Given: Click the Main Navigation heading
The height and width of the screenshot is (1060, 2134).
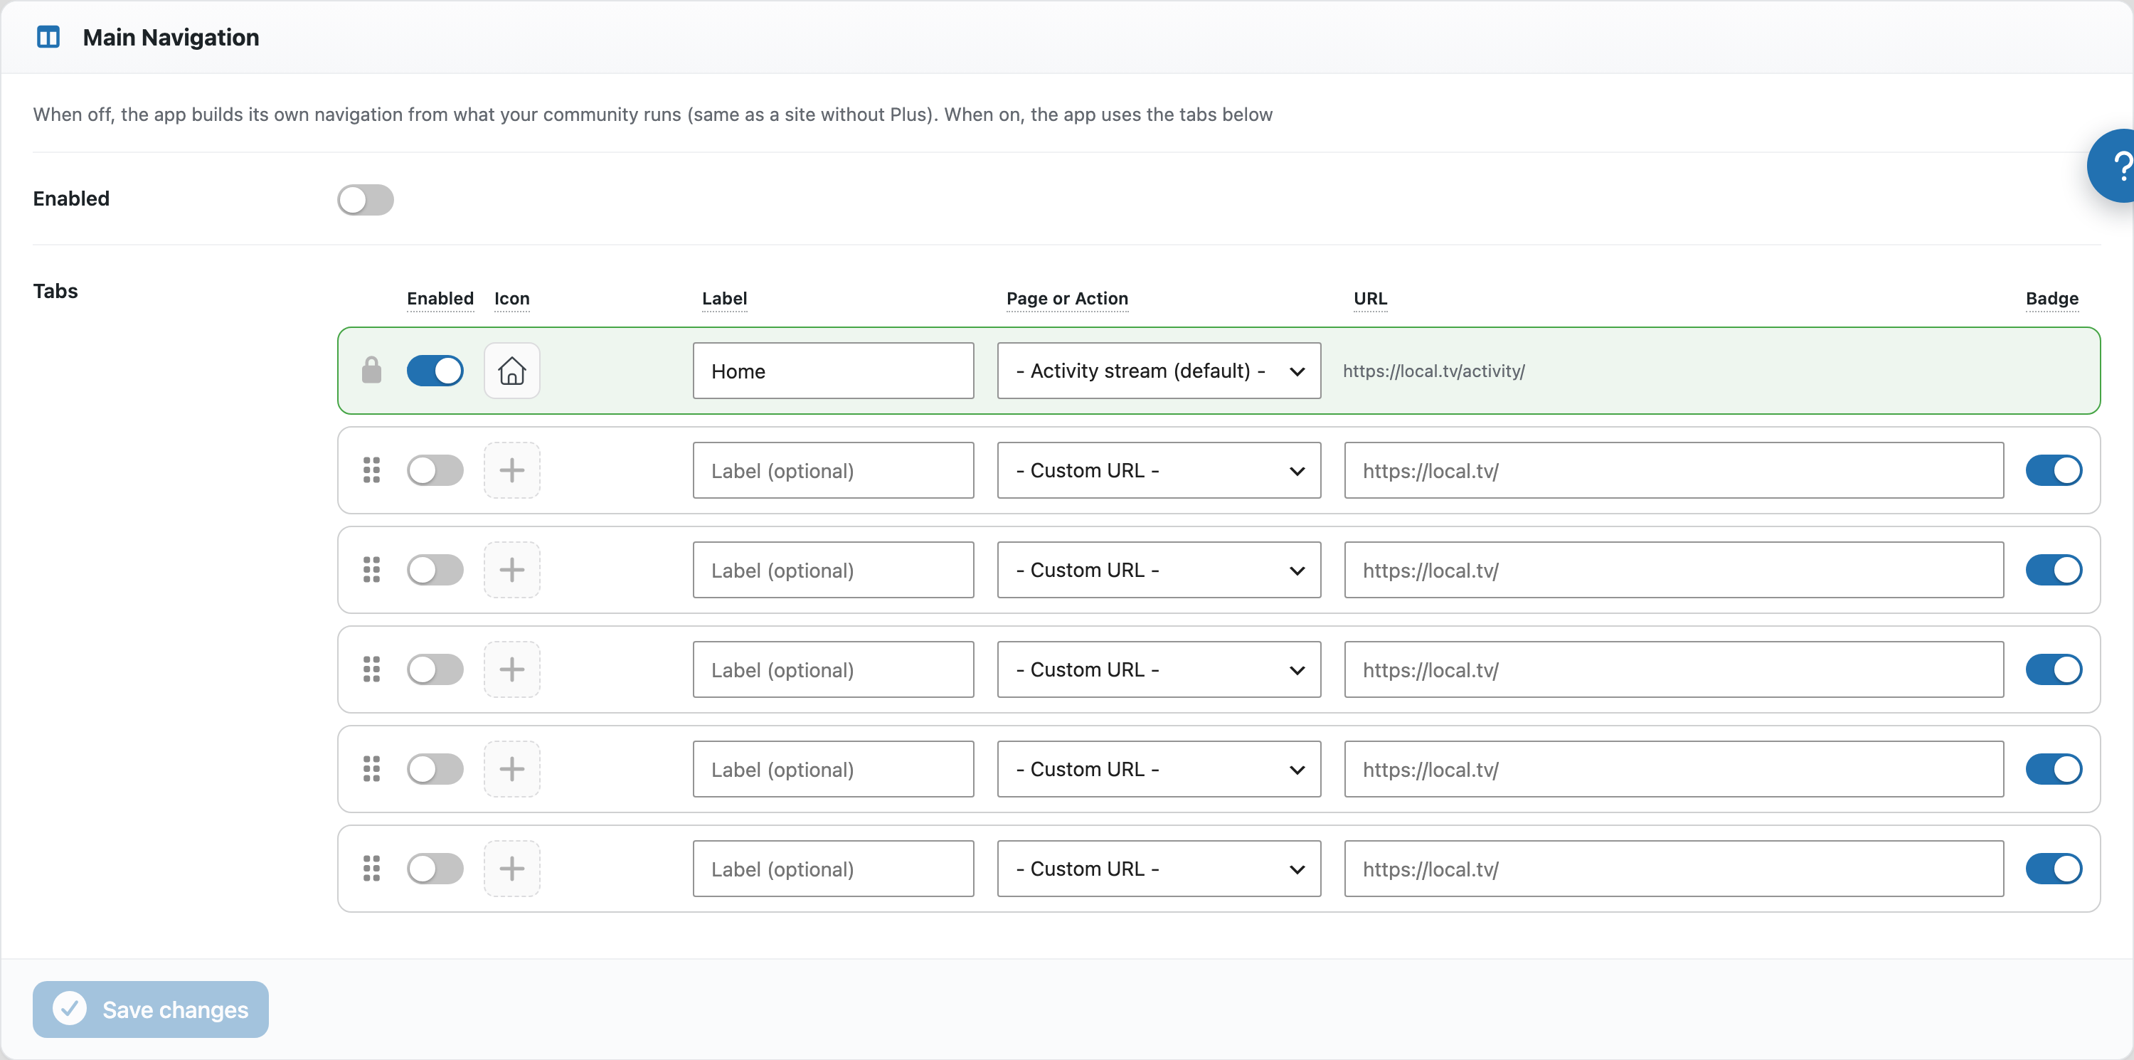Looking at the screenshot, I should (171, 37).
